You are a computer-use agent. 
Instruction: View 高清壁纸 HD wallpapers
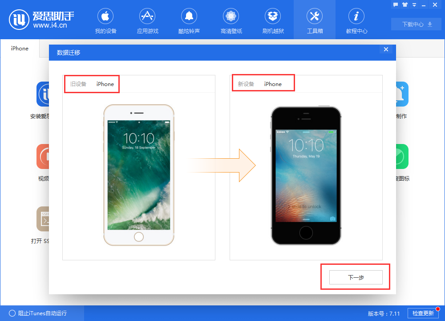click(x=231, y=20)
